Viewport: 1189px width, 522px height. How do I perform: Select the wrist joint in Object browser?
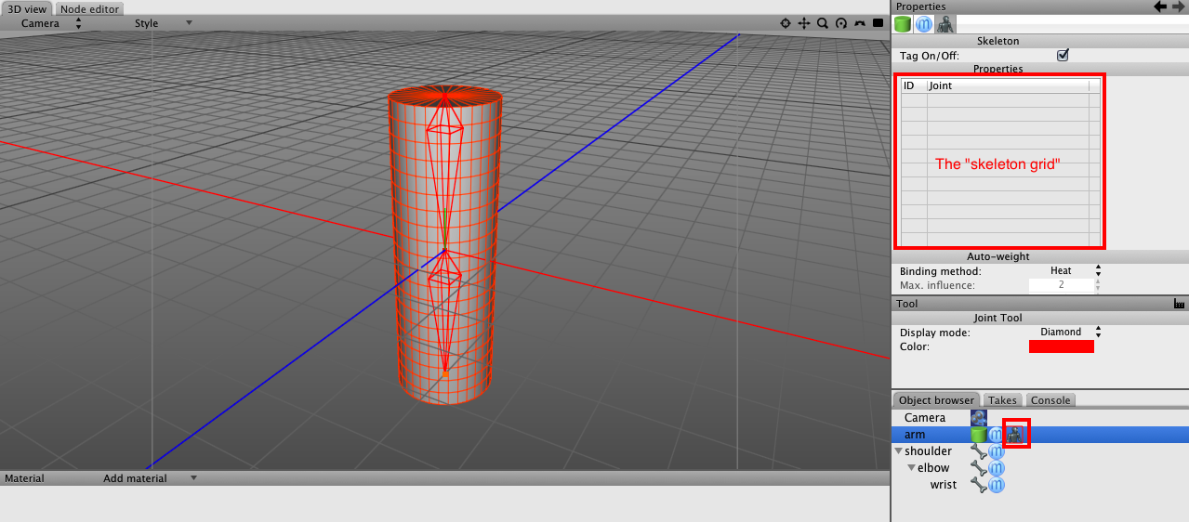tap(943, 485)
